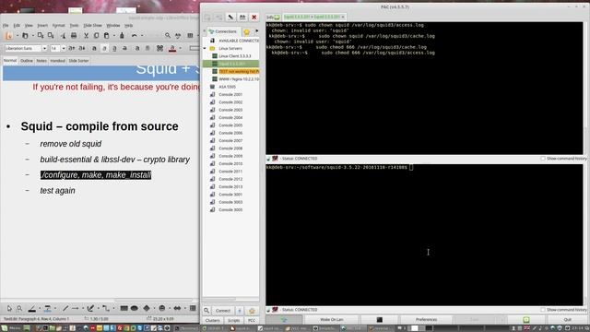The height and width of the screenshot is (332, 590).
Task: Open the File menu in LibreOffice Impress
Action: (x=6, y=25)
